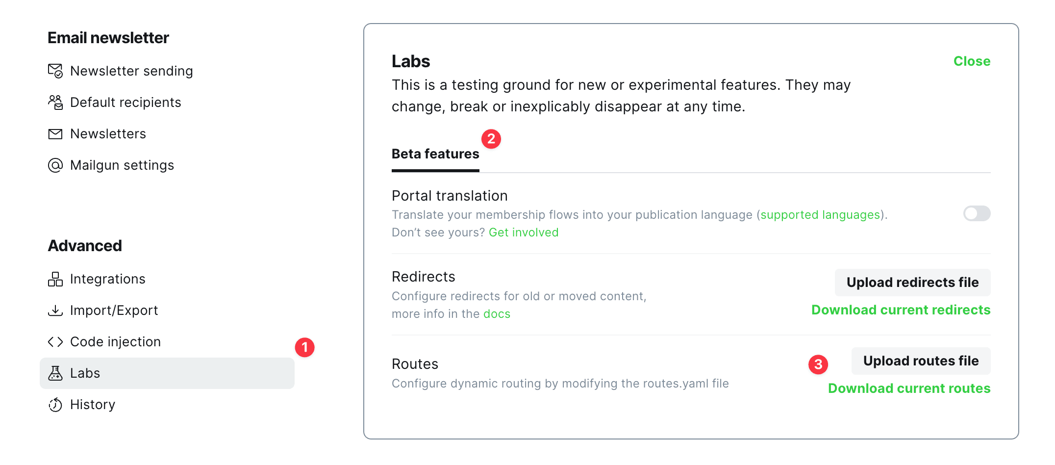This screenshot has height=465, width=1055.
Task: Click the Import/Export download icon
Action: [55, 310]
